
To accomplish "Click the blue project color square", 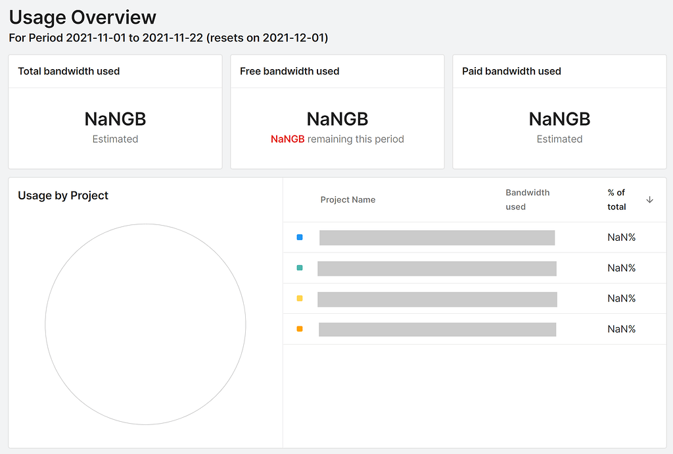I will [299, 237].
